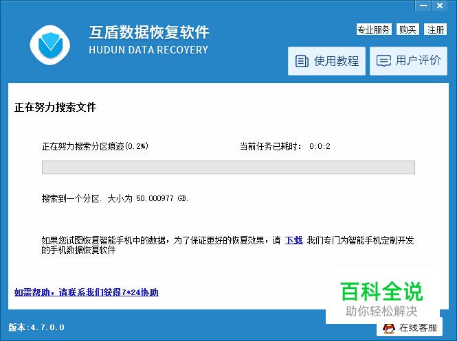Click the 当前任务已耗时 label
457x341 pixels.
click(x=270, y=146)
